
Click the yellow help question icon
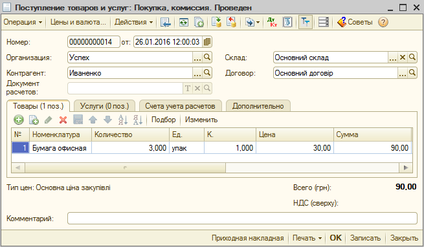pos(383,22)
